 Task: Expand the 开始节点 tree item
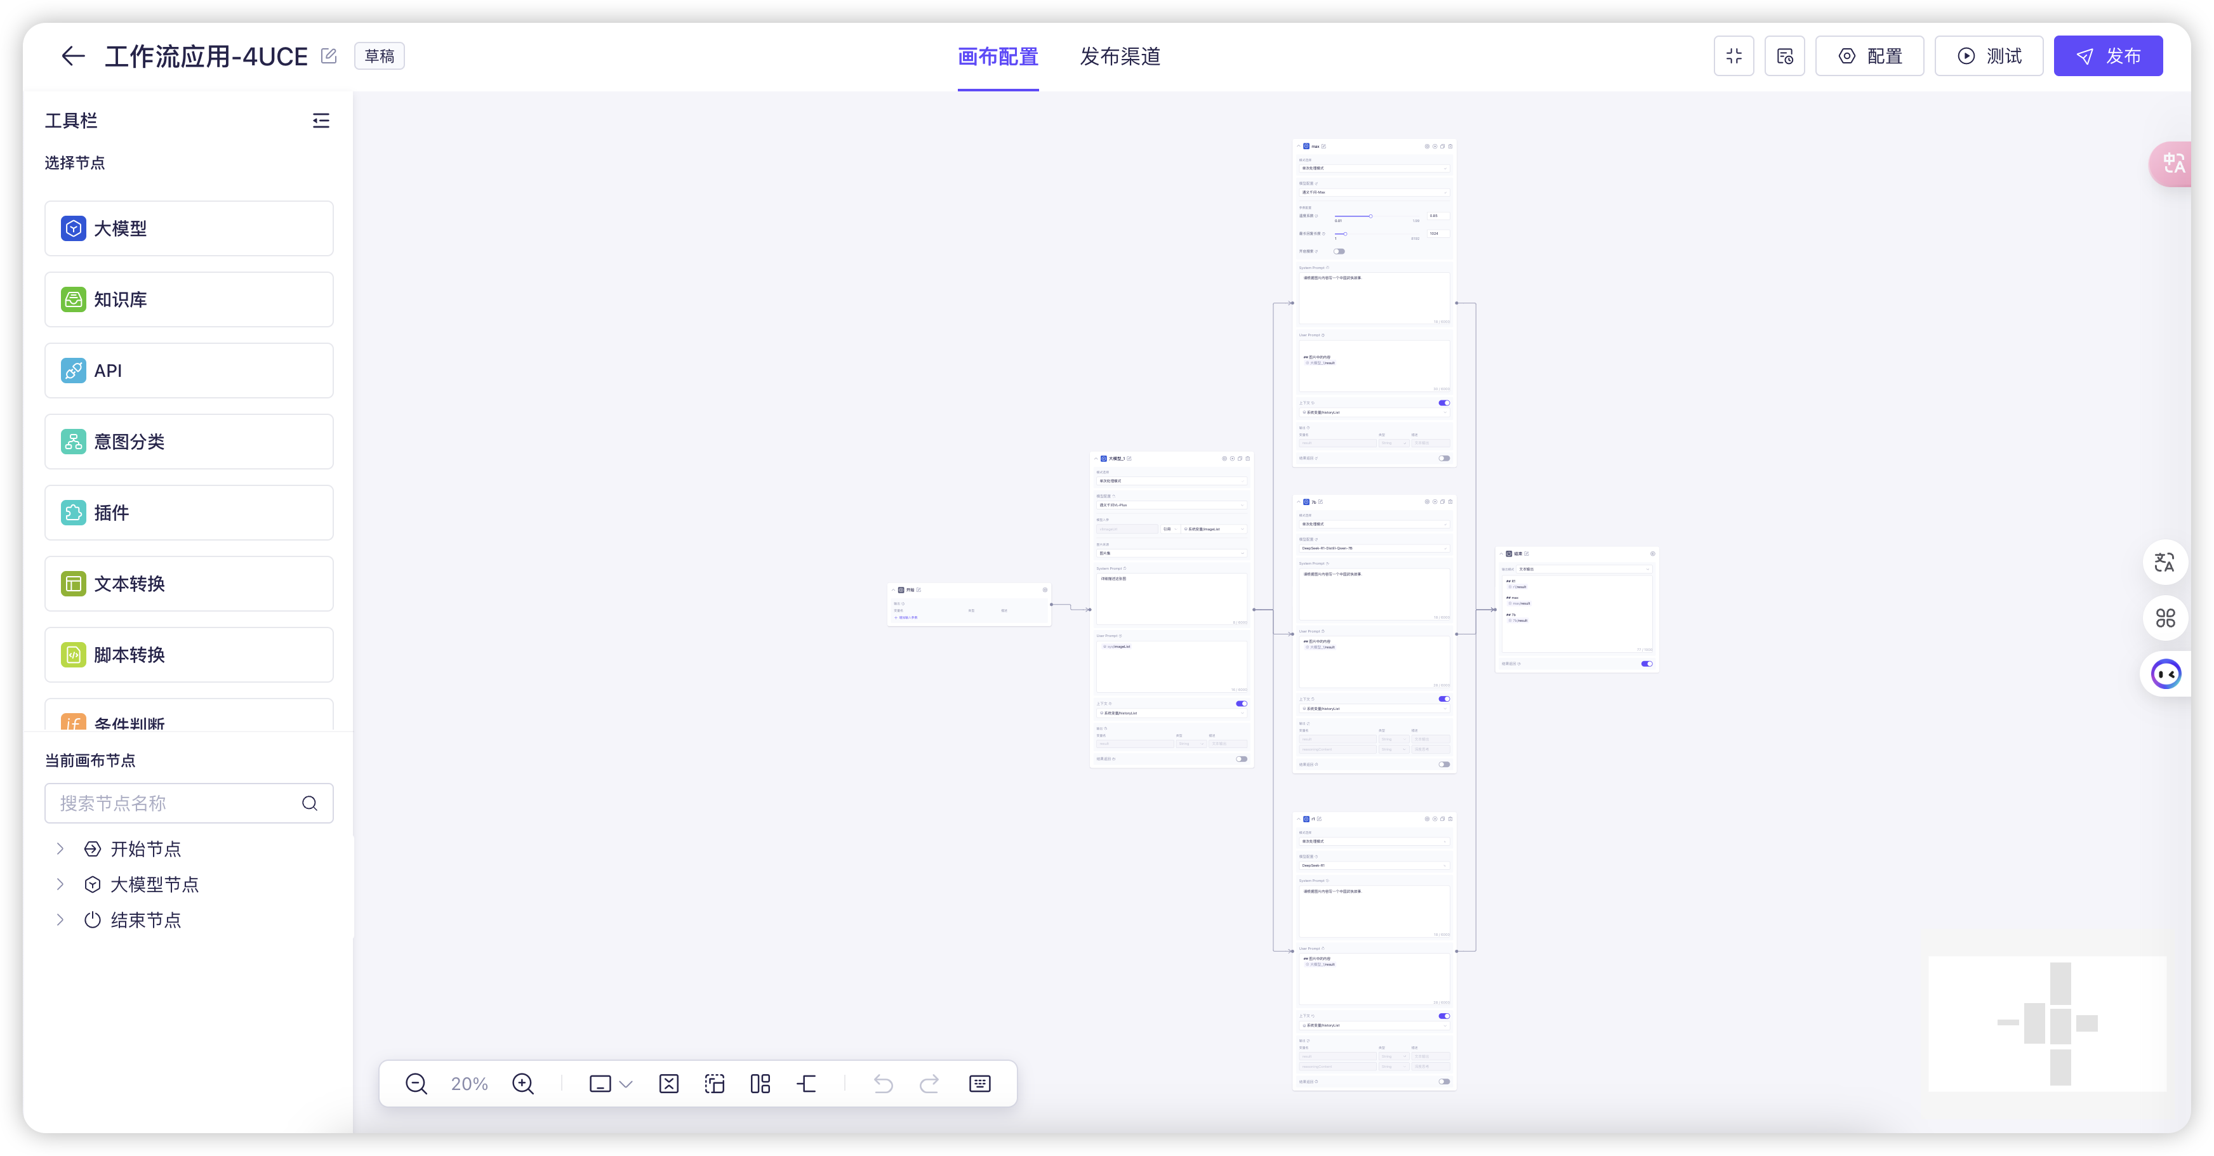(x=60, y=848)
